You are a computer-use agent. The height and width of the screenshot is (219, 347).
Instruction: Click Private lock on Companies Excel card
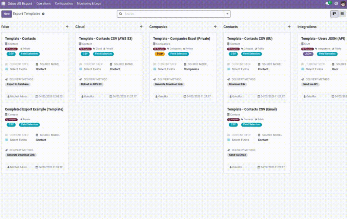pos(188,49)
